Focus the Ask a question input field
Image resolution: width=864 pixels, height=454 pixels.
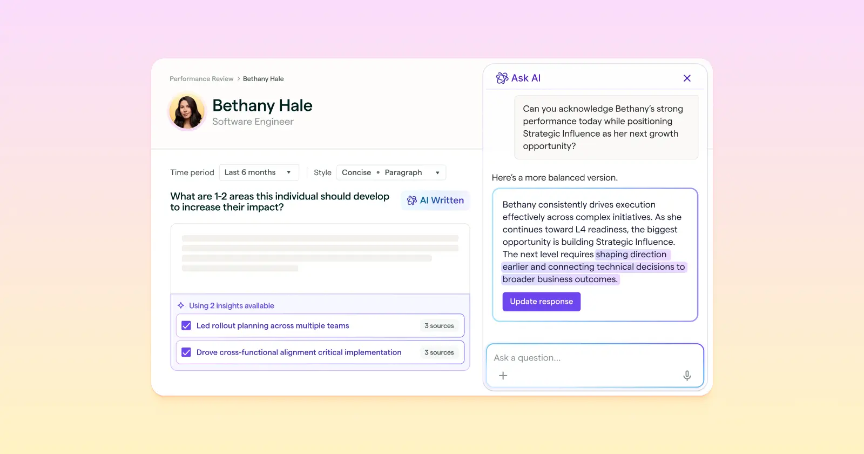click(595, 366)
